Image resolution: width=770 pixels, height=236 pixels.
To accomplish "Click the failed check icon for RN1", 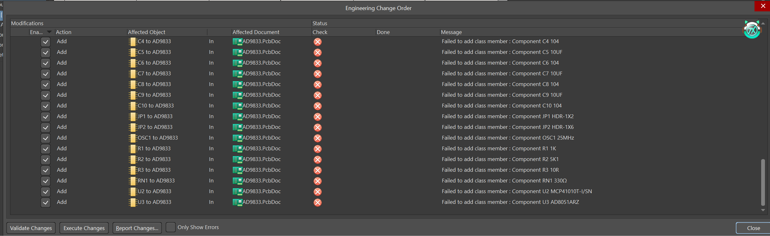I will pyautogui.click(x=317, y=181).
